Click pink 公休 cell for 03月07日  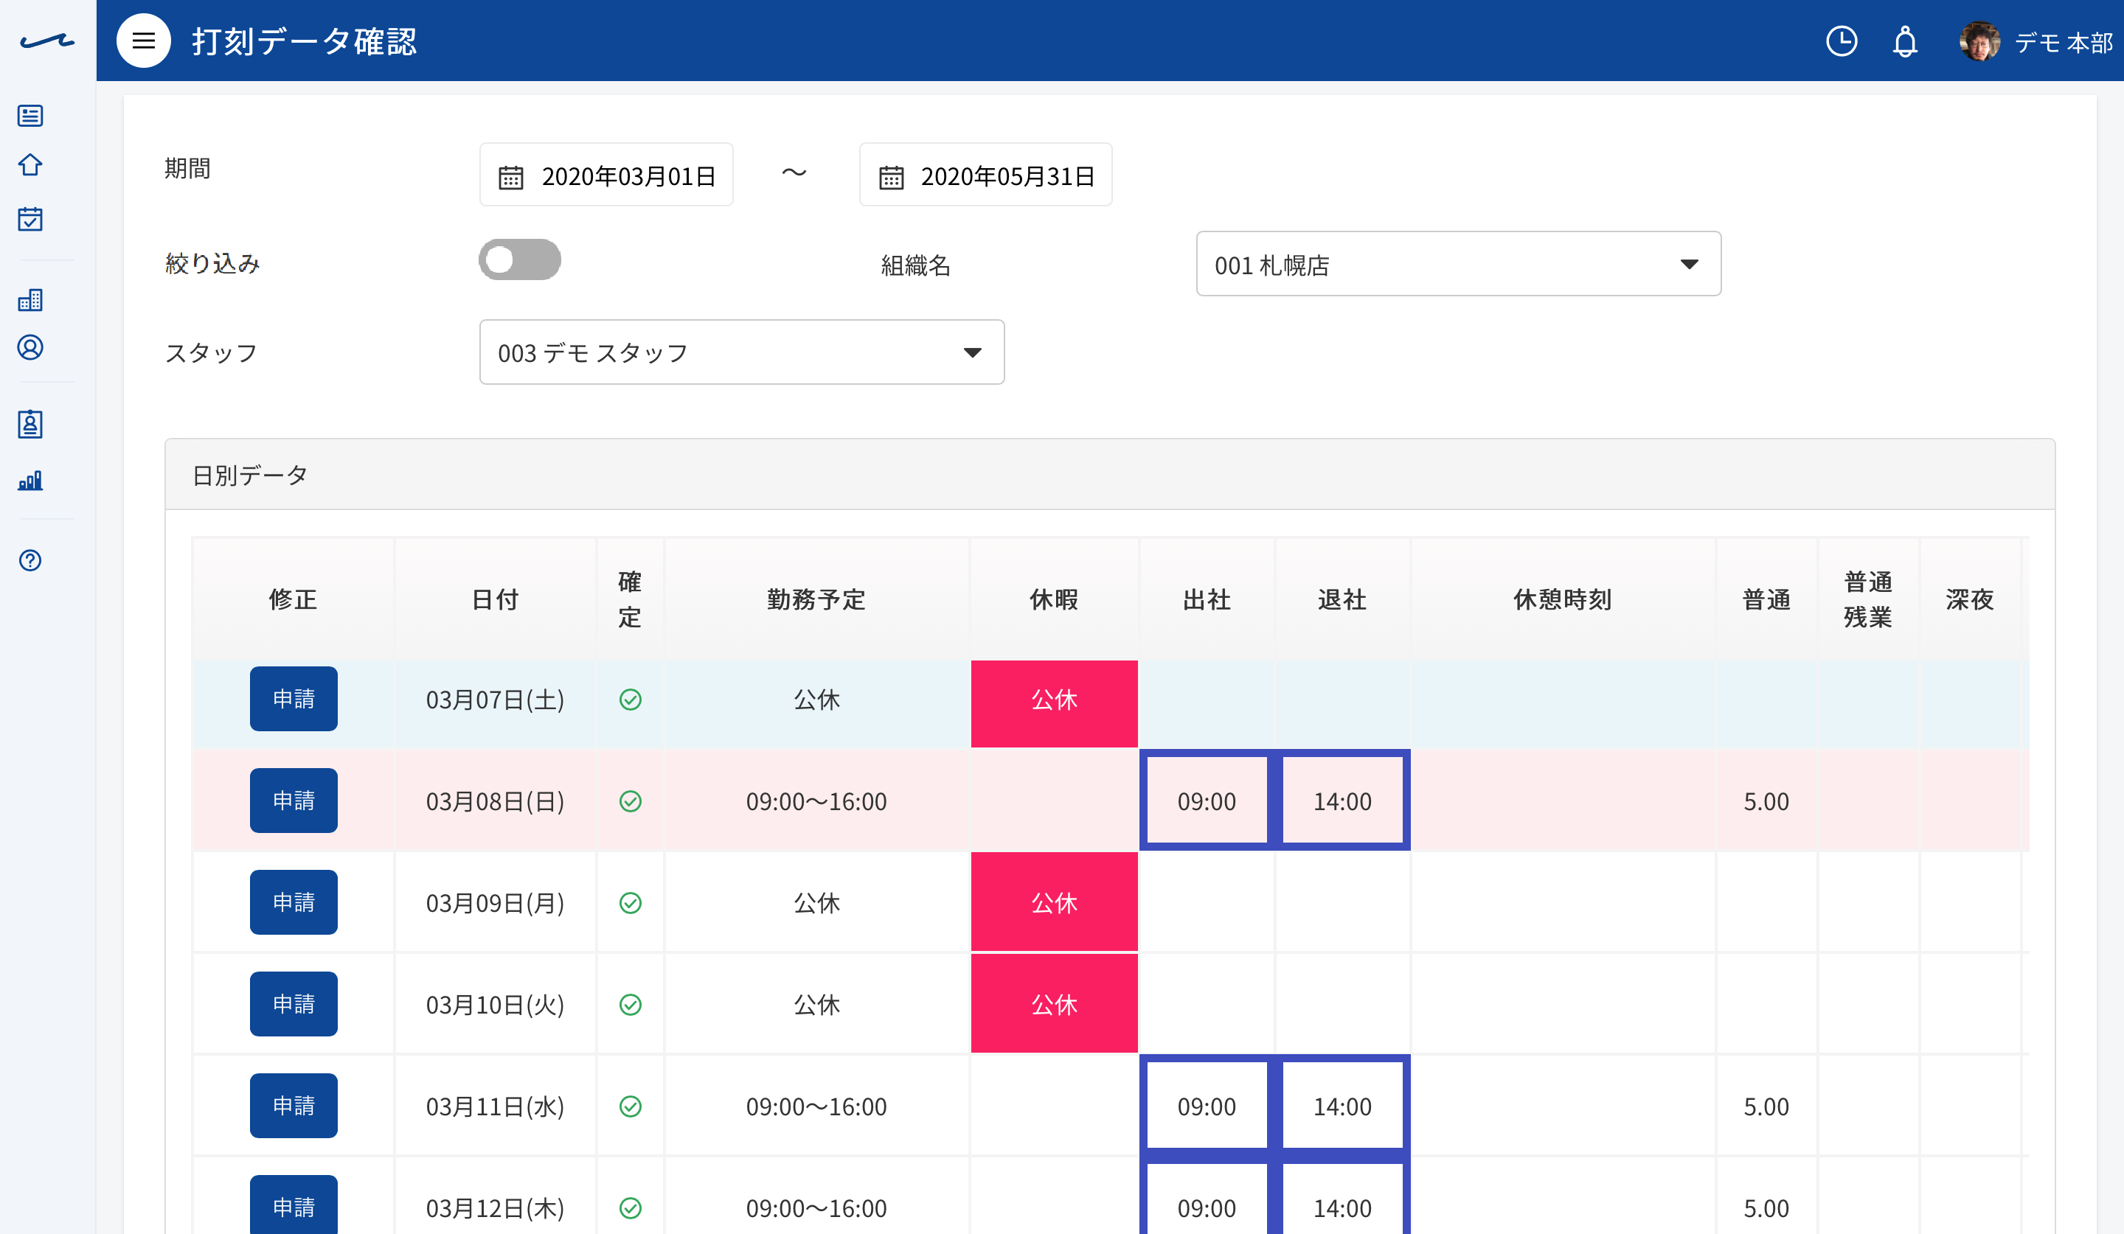pyautogui.click(x=1054, y=703)
